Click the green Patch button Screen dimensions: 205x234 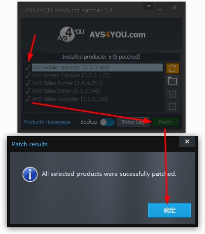[166, 122]
